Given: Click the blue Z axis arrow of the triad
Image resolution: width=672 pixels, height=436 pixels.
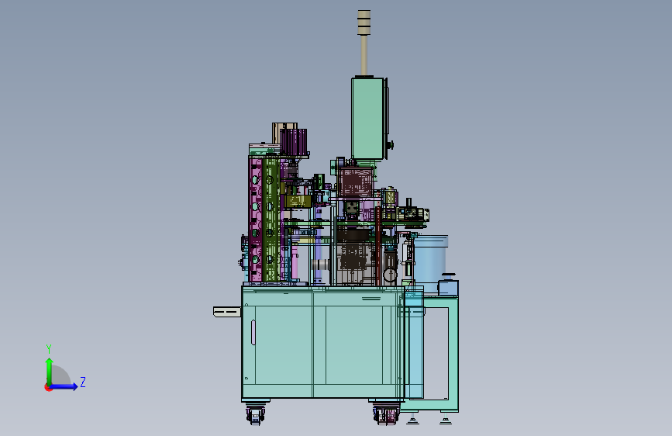Looking at the screenshot, I should click(64, 386).
